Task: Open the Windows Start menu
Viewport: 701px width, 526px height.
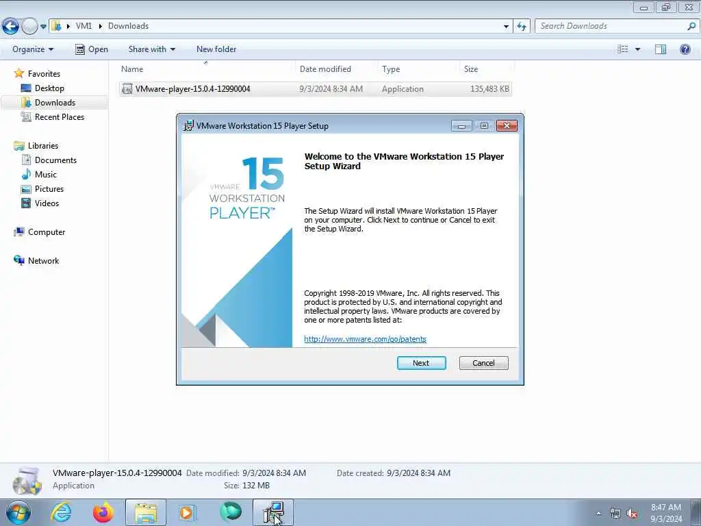Action: [x=18, y=512]
